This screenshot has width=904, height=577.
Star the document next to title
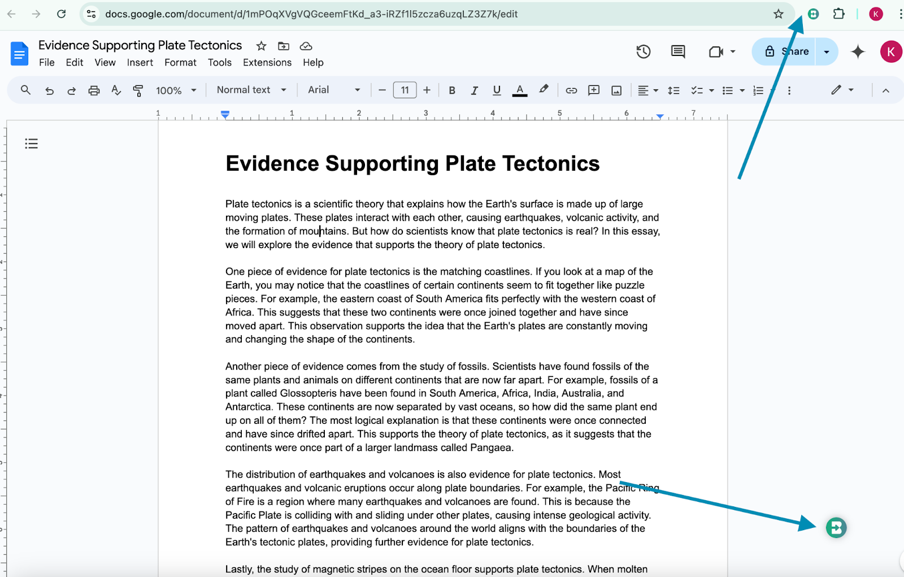(x=261, y=46)
